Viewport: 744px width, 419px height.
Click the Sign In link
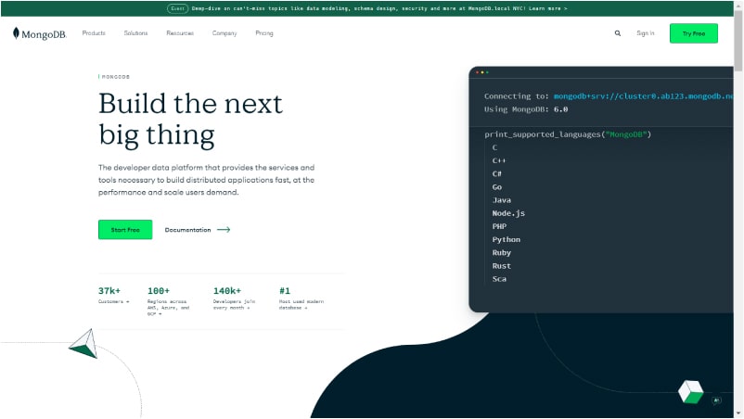click(646, 33)
